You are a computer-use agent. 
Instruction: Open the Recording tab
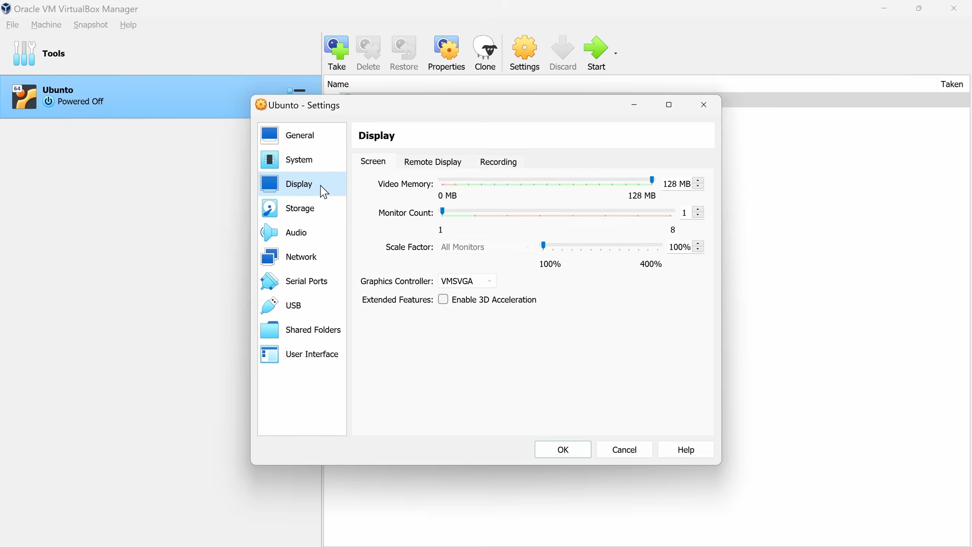498,162
